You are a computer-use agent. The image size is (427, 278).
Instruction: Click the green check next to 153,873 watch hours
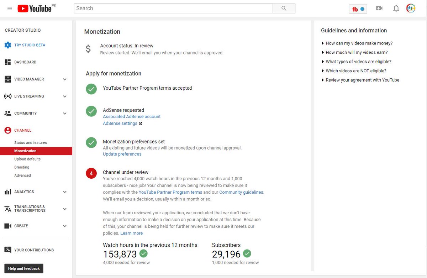coord(143,254)
